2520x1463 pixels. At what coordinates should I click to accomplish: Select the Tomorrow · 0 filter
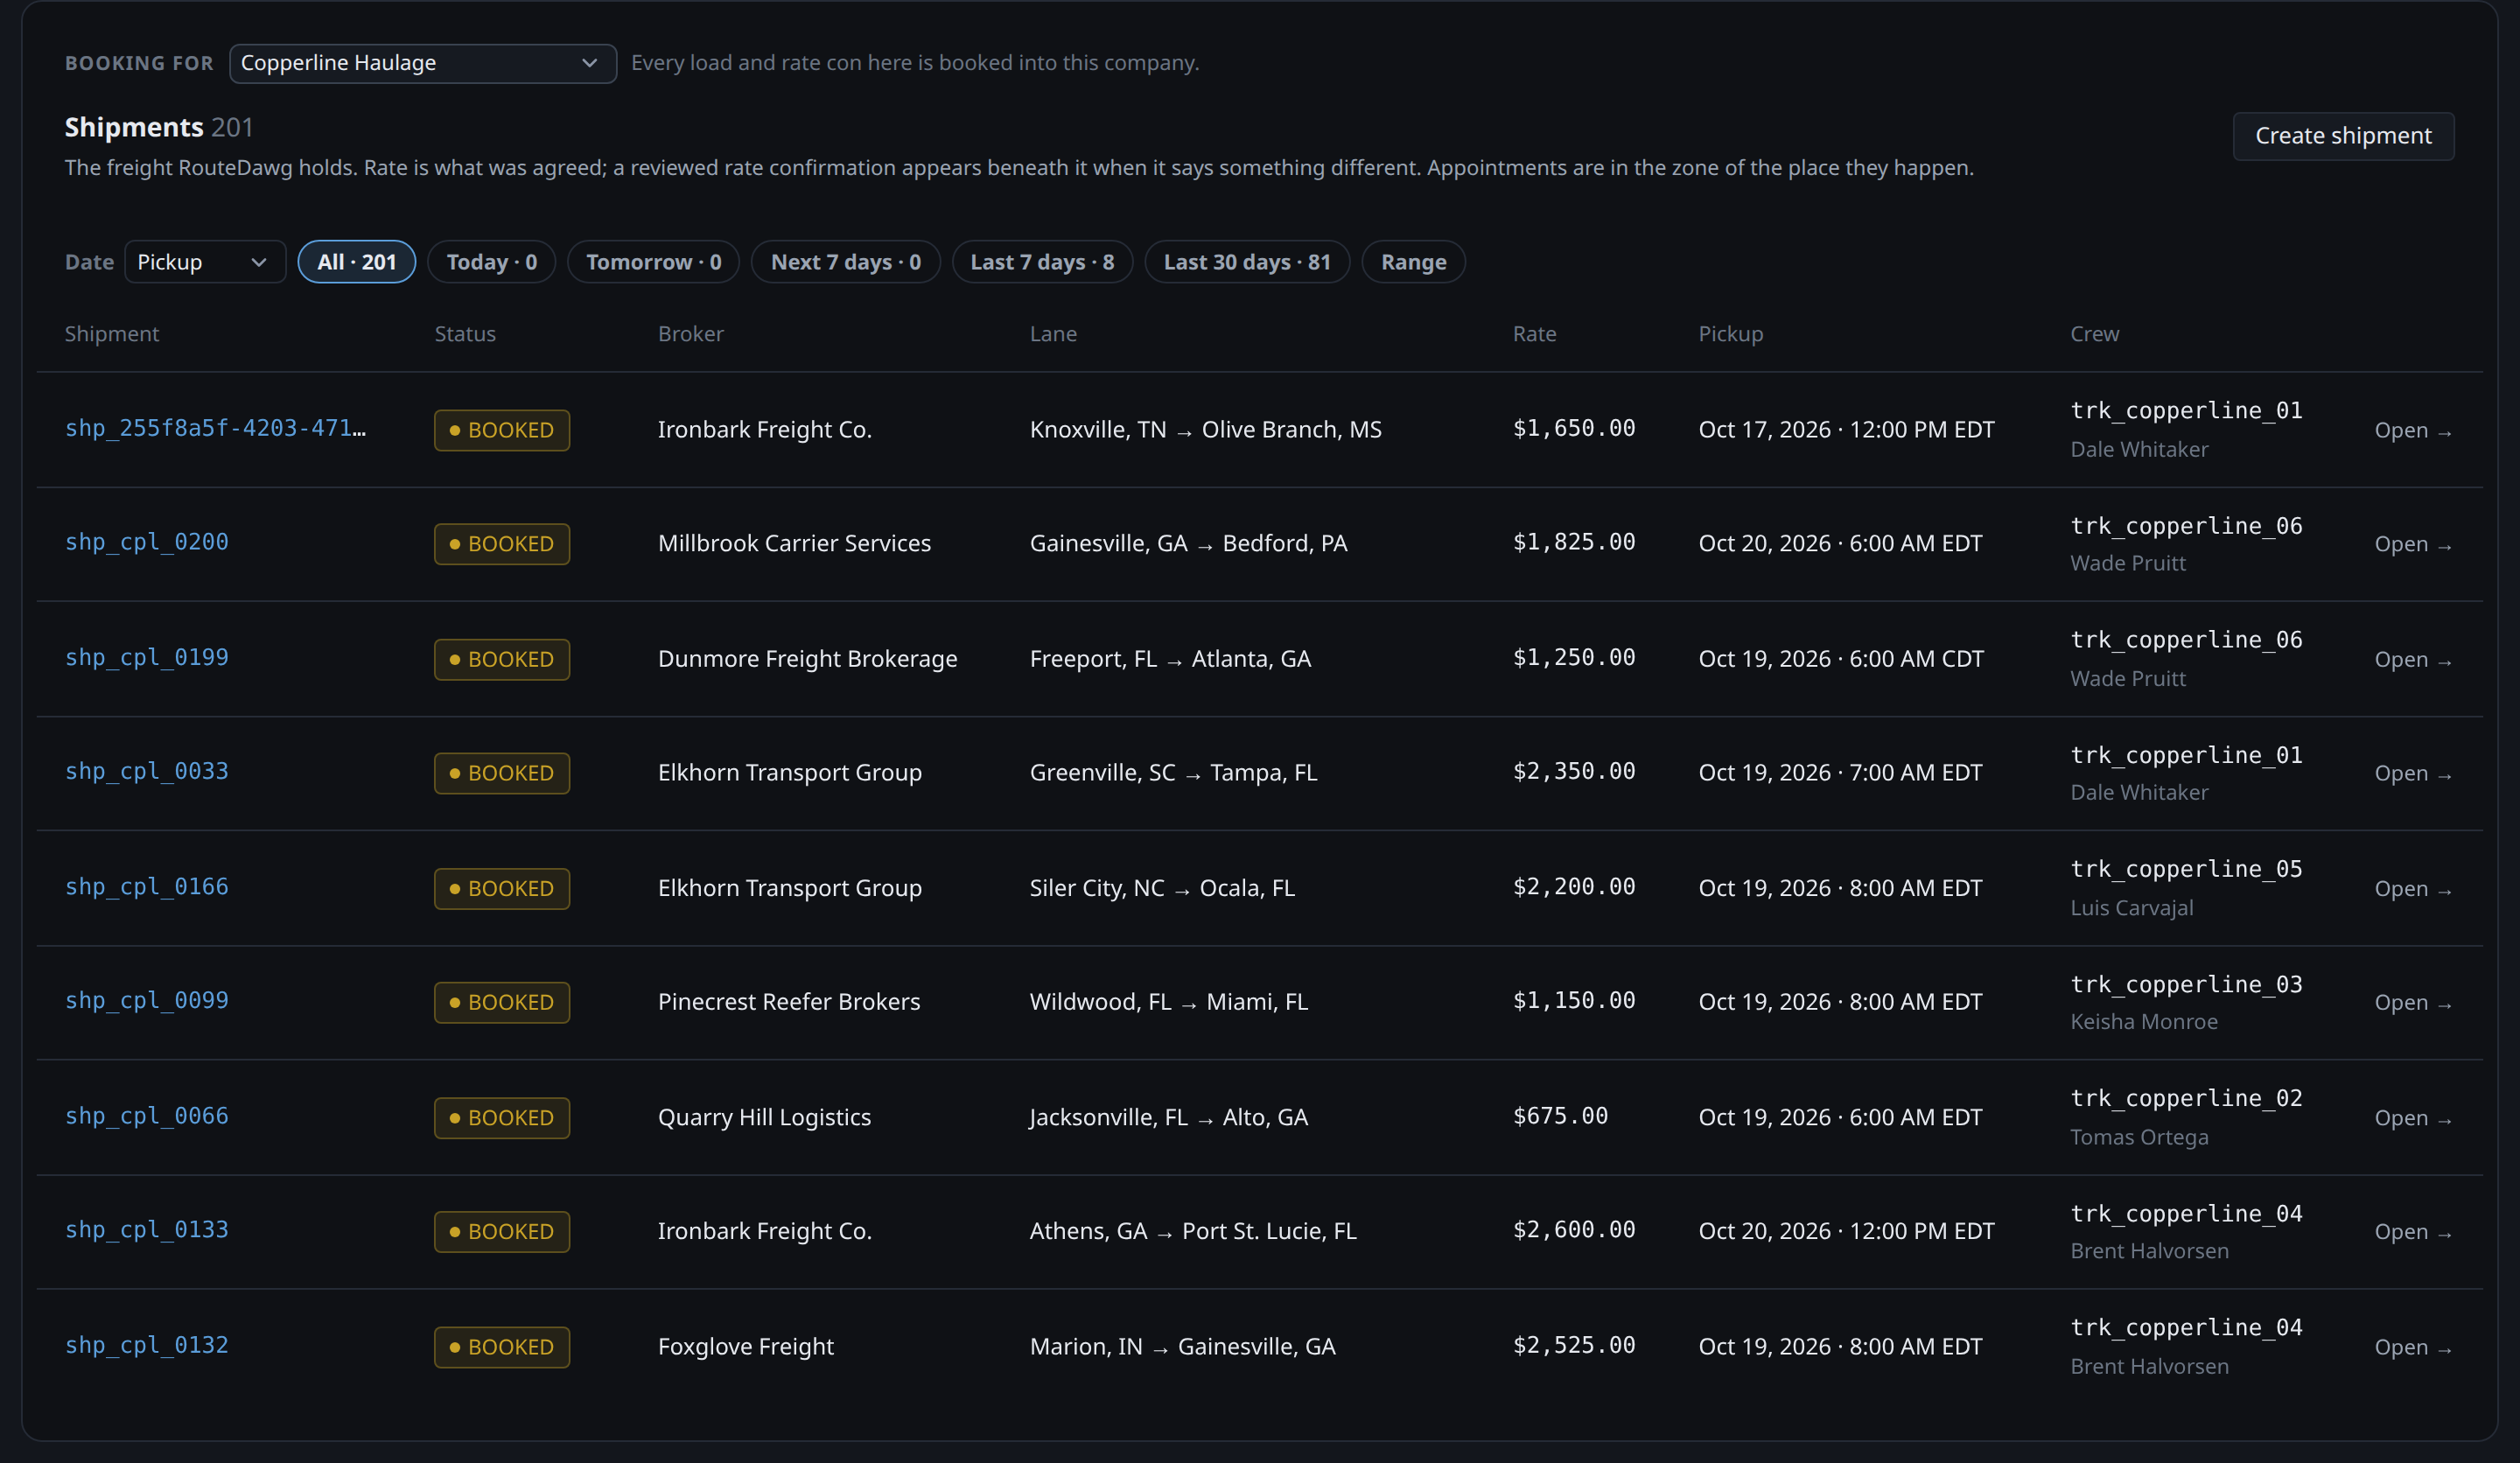[653, 262]
